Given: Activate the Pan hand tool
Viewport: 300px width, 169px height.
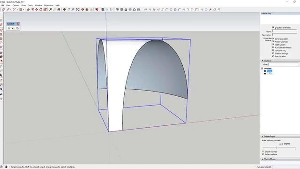Looking at the screenshot, I should pos(69,9).
